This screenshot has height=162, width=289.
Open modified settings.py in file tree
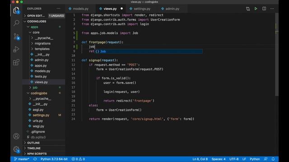pyautogui.click(x=41, y=115)
